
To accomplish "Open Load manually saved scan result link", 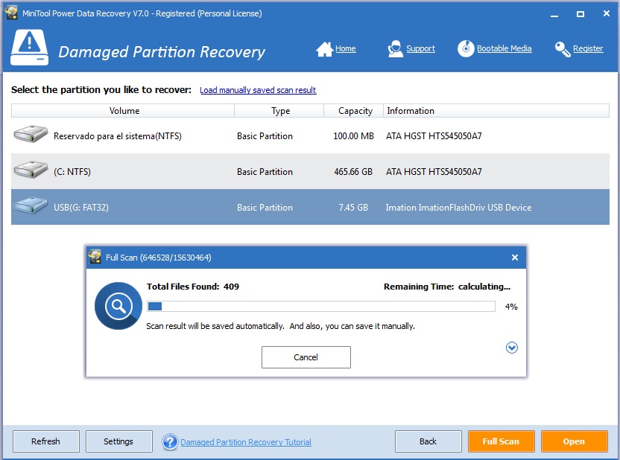I will 258,90.
